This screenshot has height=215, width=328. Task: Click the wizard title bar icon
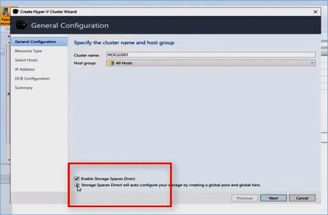click(x=16, y=11)
